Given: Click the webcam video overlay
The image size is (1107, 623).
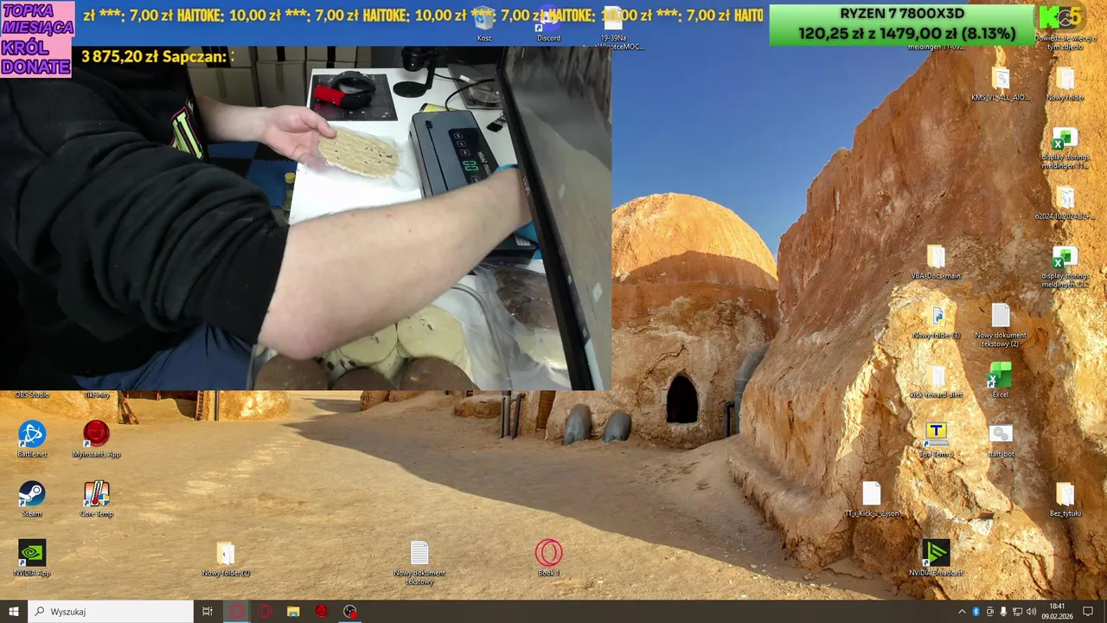Looking at the screenshot, I should click(305, 218).
